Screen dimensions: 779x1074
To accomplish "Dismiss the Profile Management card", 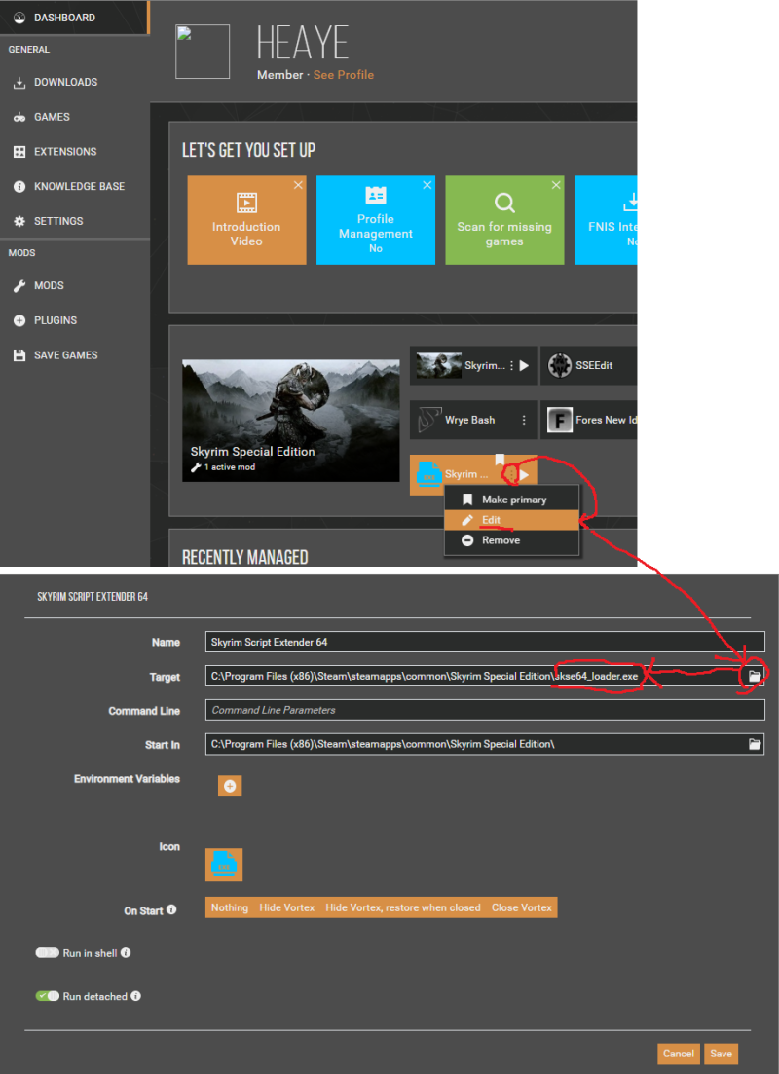I will coord(427,185).
